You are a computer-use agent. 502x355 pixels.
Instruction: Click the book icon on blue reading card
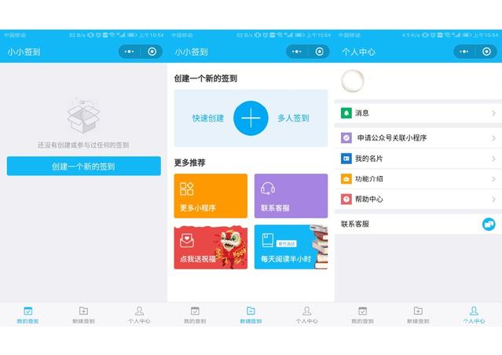(267, 240)
